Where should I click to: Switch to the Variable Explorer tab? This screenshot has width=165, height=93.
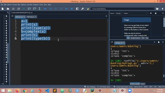point(135,38)
